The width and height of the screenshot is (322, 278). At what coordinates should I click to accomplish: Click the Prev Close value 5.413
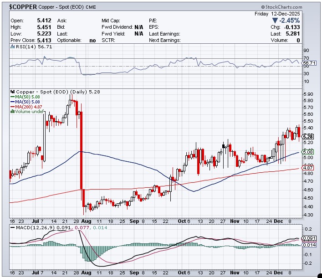(44, 40)
